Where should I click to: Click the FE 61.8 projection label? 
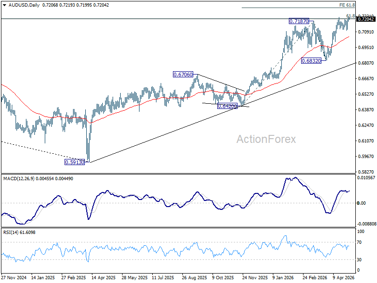[347, 5]
